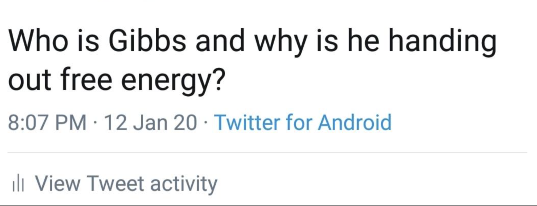The width and height of the screenshot is (537, 206).
Task: Click the 8:07 PM timestamp
Action: tap(47, 123)
